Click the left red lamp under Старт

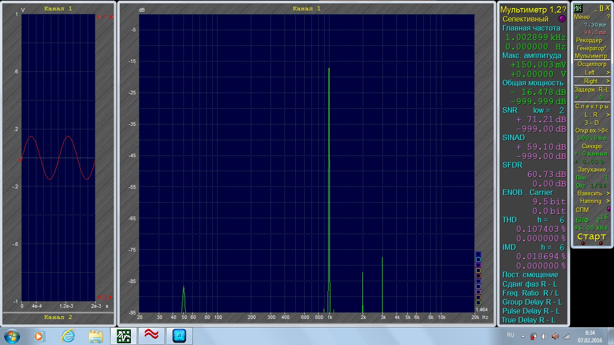coord(583,243)
